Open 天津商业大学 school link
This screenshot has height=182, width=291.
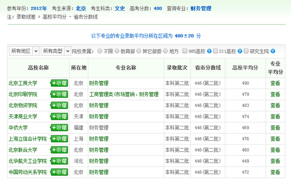(23, 116)
